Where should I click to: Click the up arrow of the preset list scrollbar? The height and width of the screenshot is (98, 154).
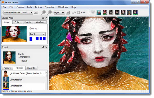[x=46, y=72]
